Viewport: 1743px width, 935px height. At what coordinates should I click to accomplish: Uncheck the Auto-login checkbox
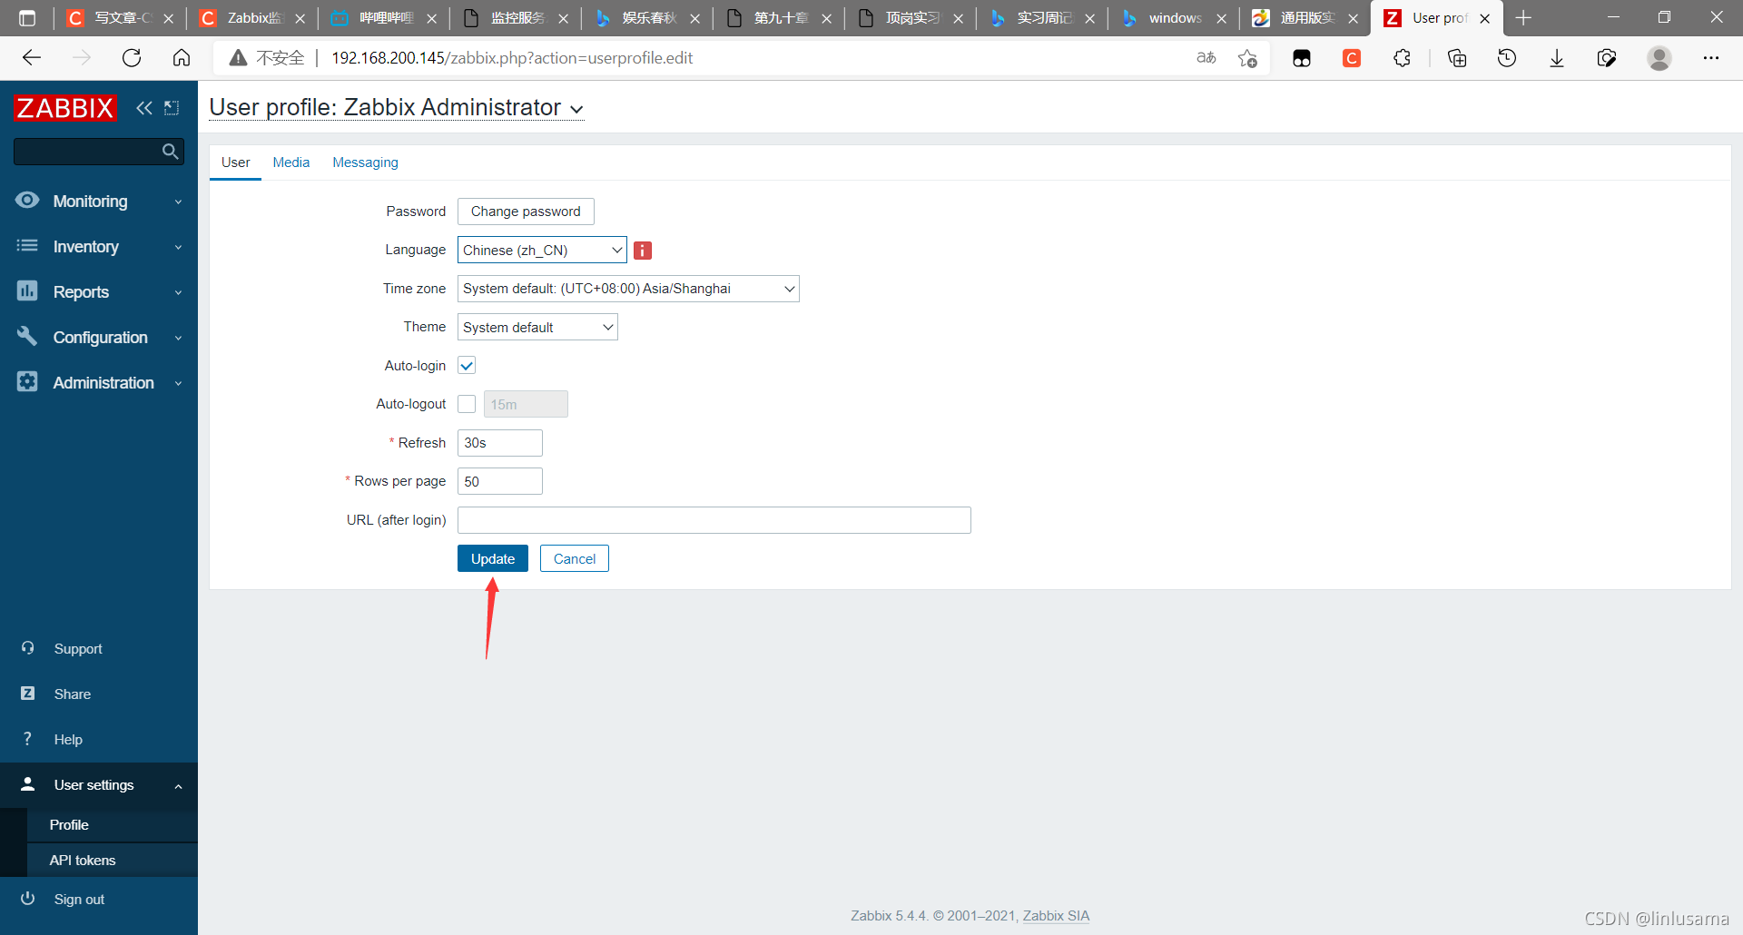[467, 366]
